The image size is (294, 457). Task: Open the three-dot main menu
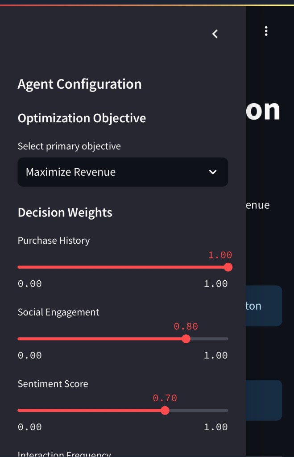(266, 31)
